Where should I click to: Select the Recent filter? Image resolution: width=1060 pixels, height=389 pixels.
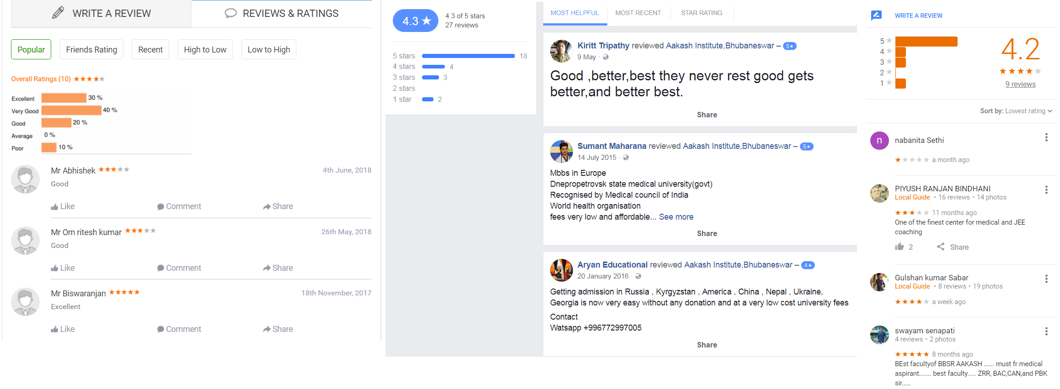[150, 49]
